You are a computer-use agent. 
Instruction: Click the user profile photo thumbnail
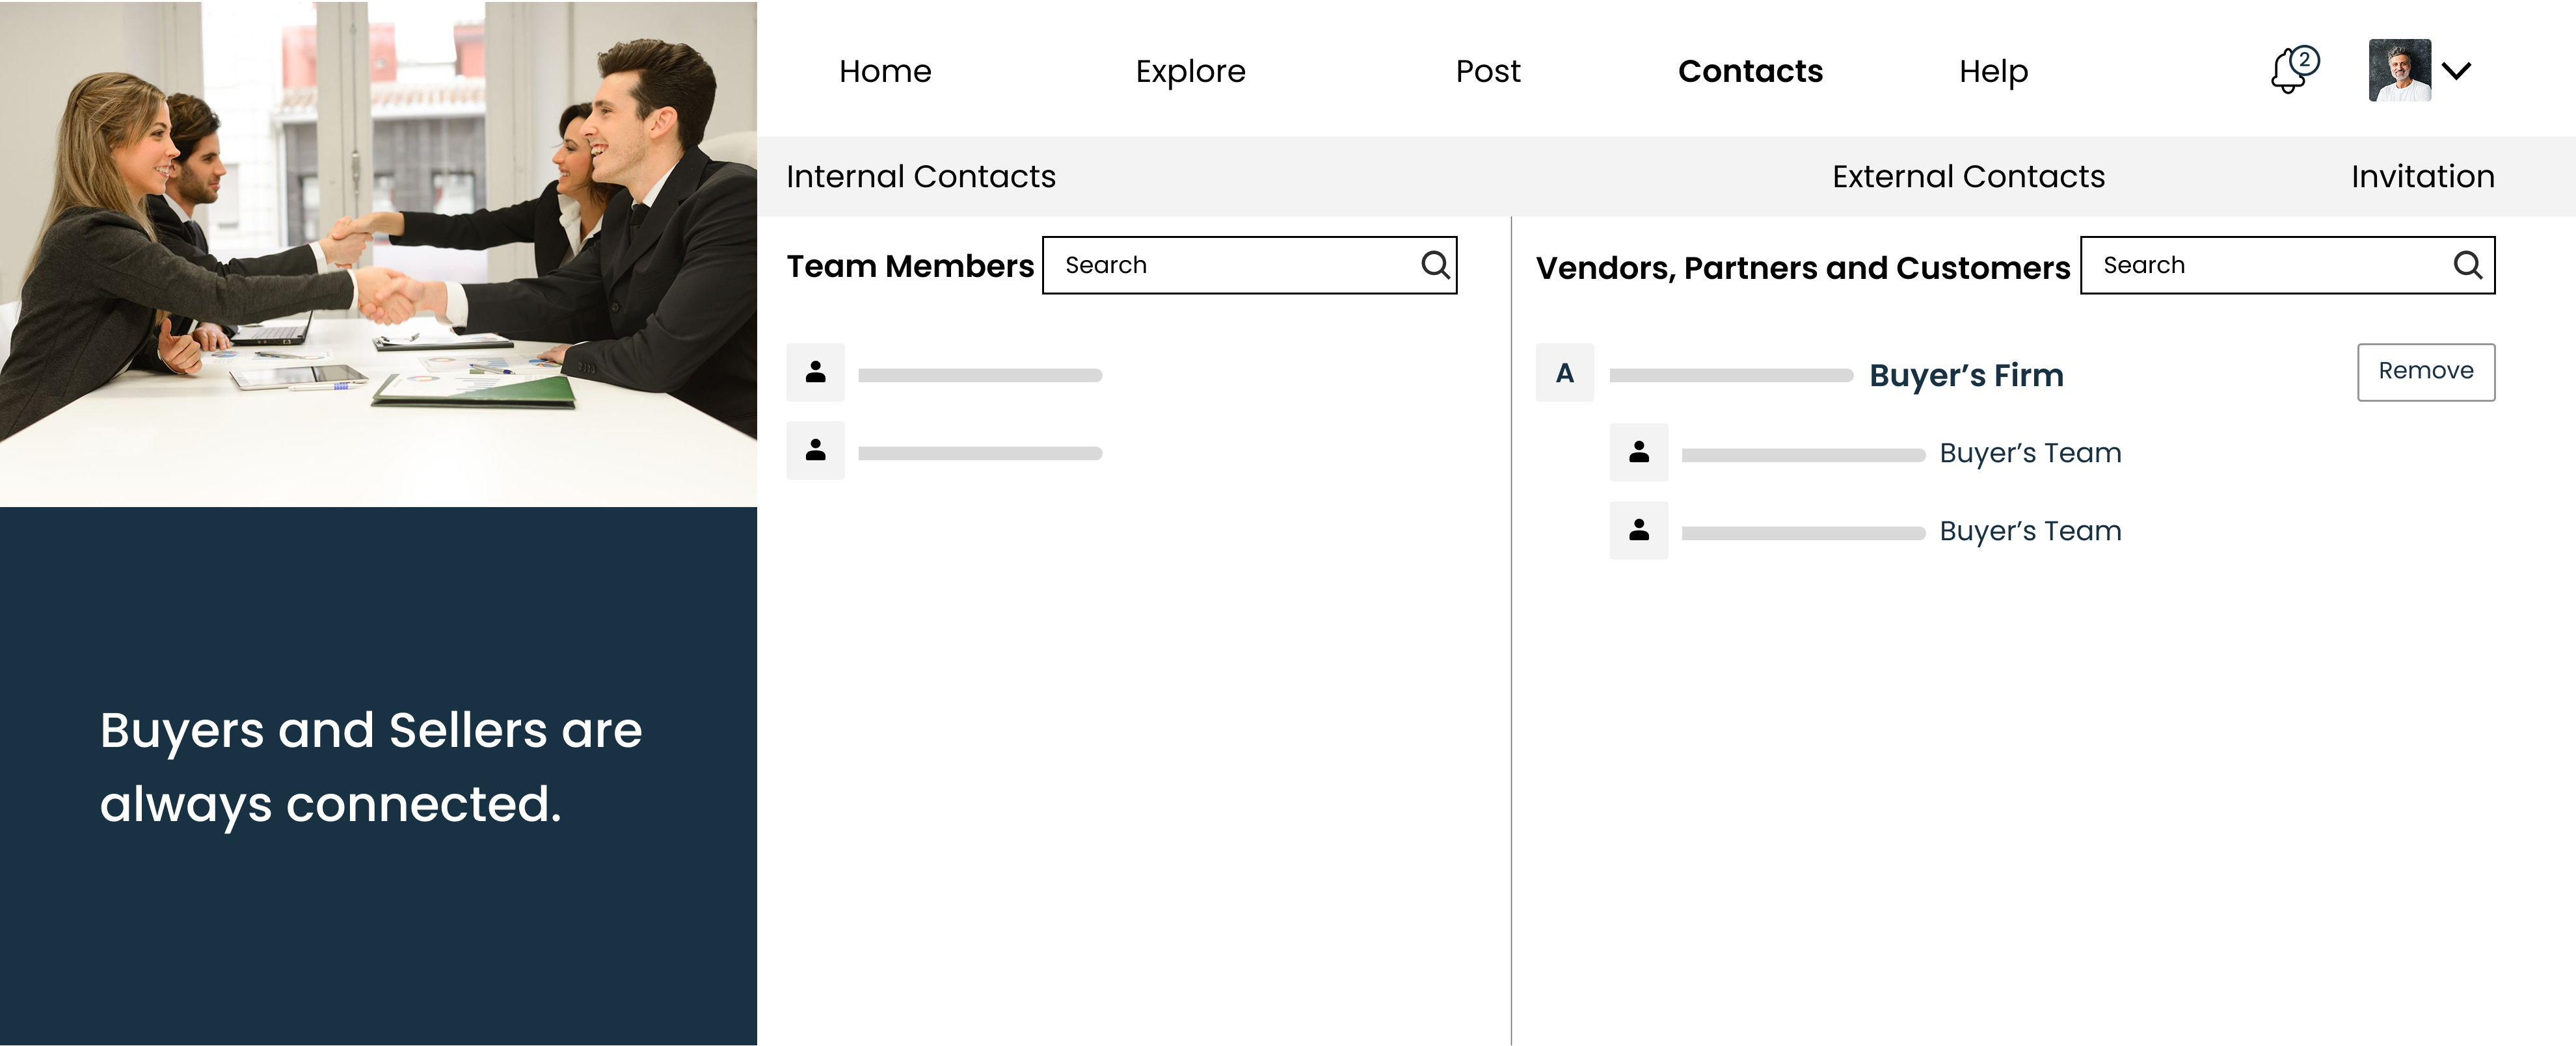[2399, 71]
